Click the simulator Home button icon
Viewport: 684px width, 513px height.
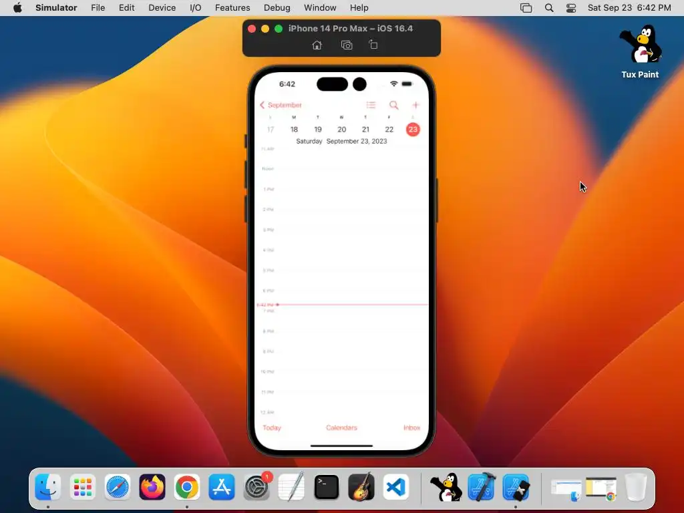317,45
